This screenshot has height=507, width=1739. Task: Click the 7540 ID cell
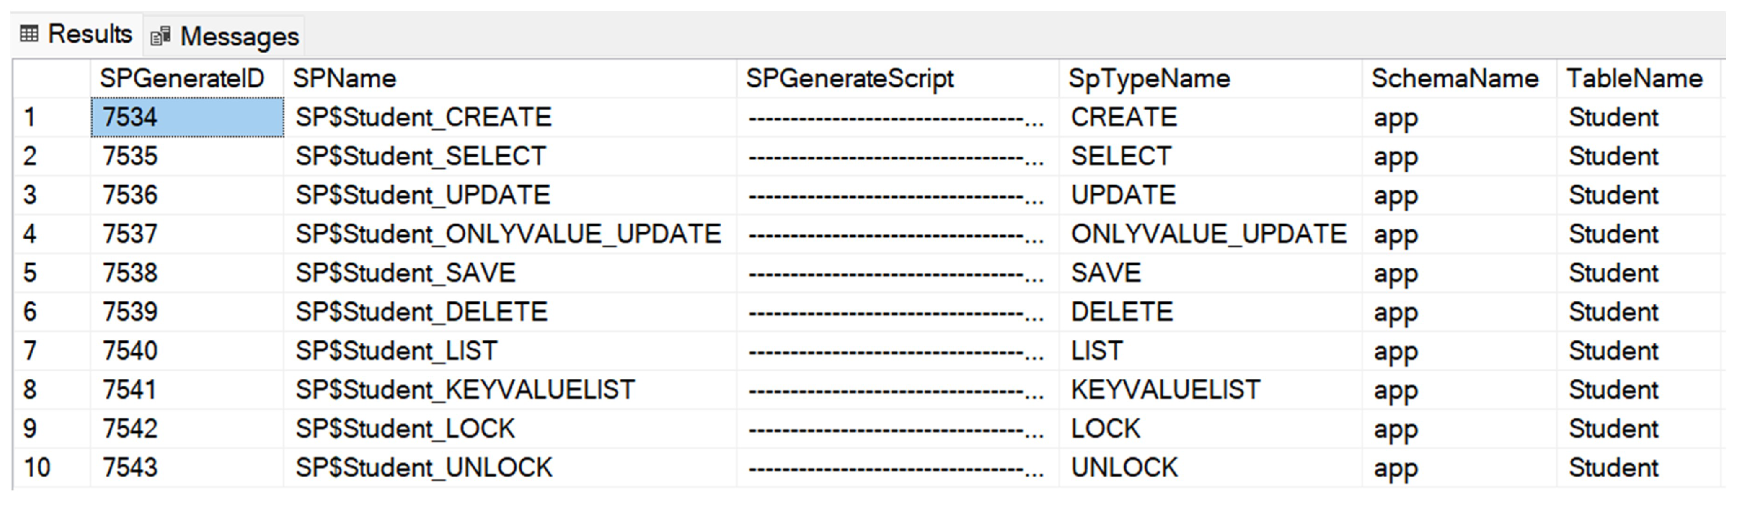[x=129, y=351]
